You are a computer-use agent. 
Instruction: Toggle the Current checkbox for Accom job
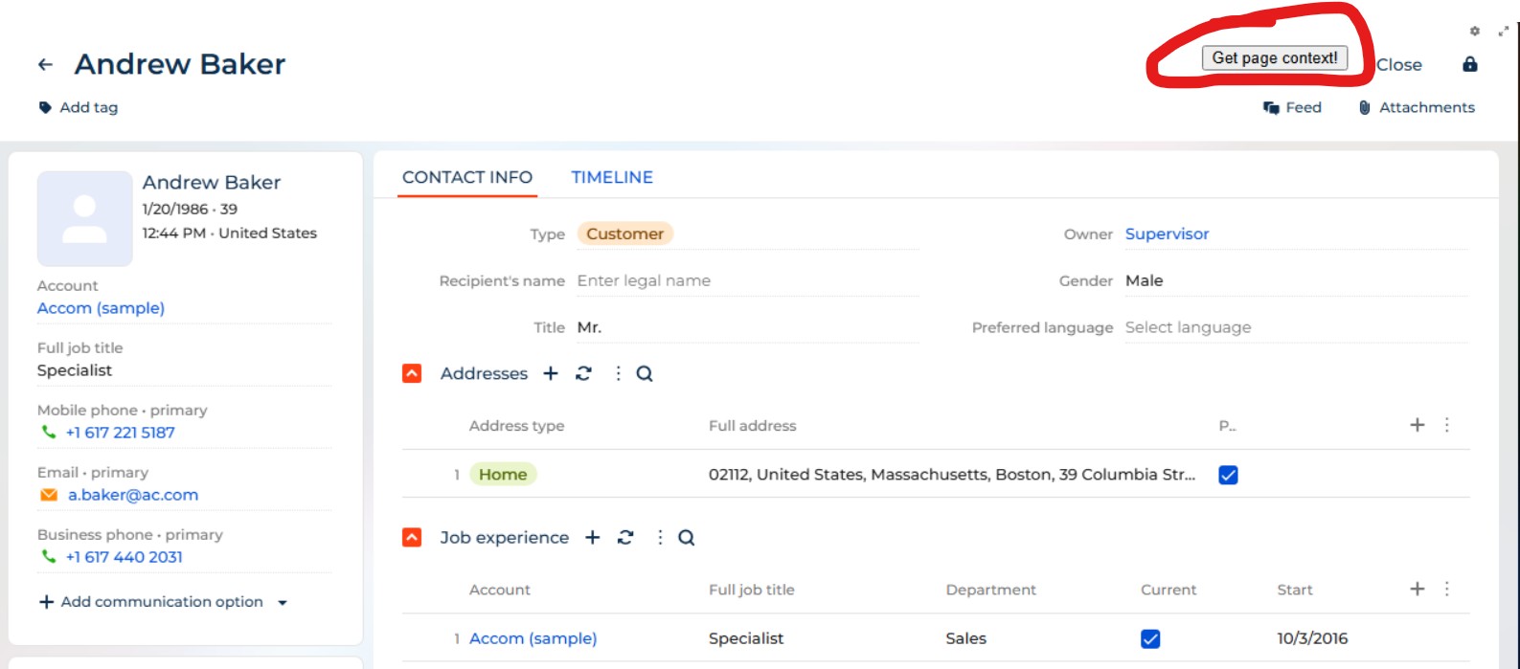(1150, 638)
